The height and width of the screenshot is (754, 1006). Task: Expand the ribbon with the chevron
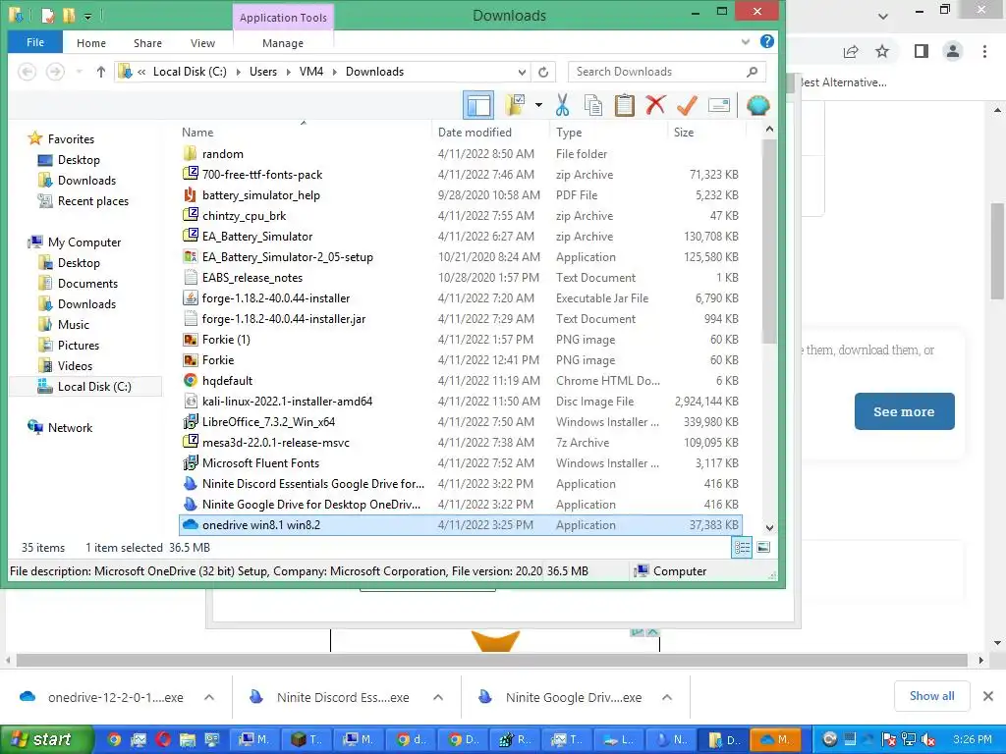click(x=746, y=42)
